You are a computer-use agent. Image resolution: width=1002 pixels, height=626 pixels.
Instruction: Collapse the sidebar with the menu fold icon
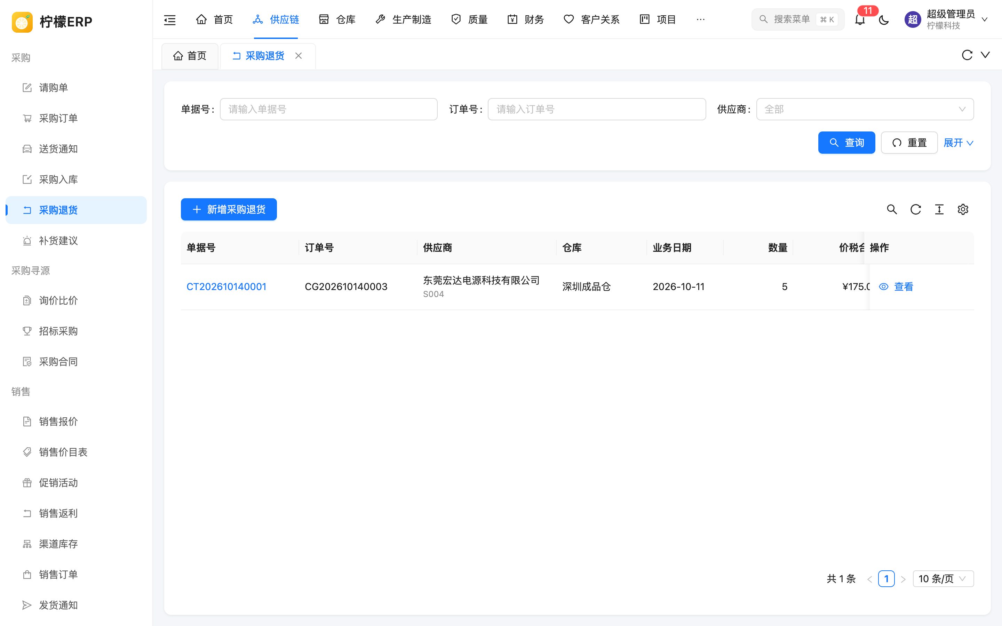coord(170,19)
